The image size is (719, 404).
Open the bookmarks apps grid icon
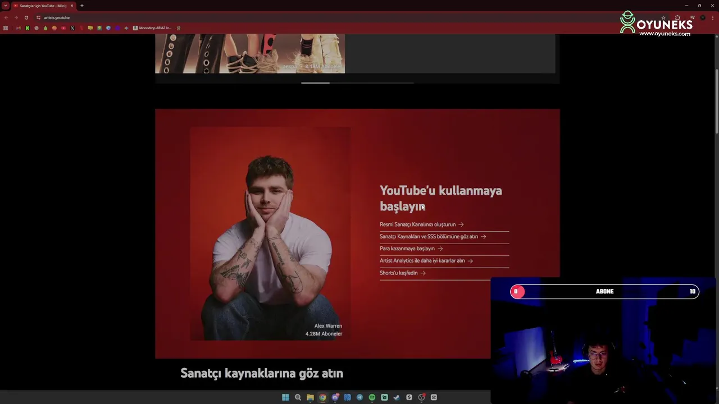(6, 28)
